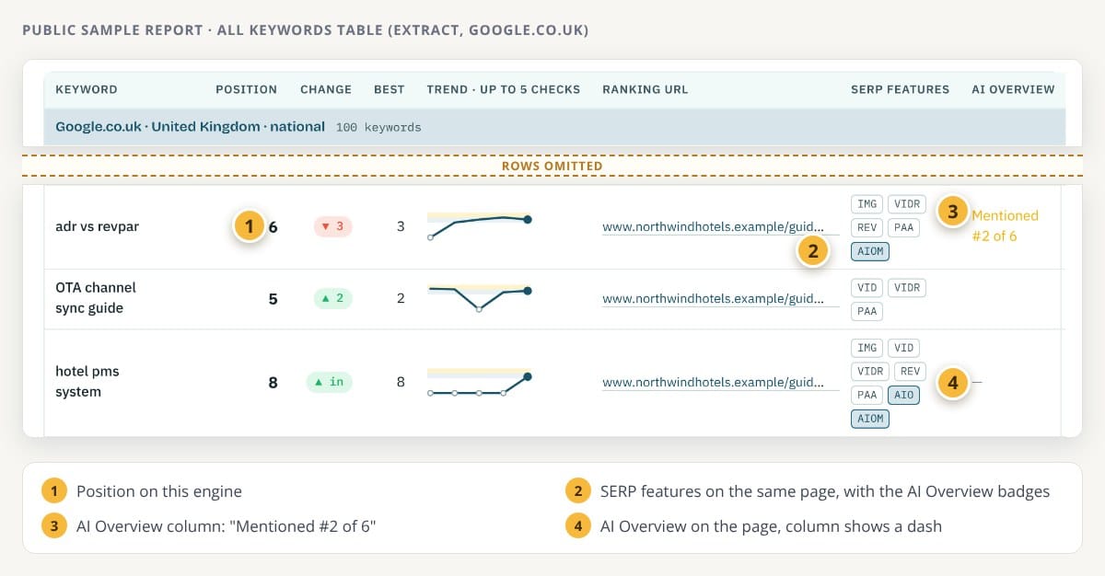Select the Google.co.uk United Kingdom national group row

coord(554,127)
